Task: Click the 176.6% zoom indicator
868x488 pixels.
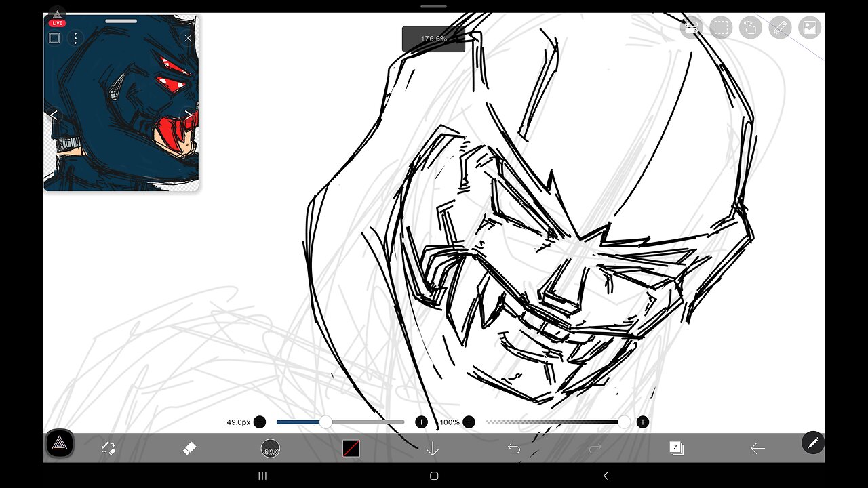Action: [x=433, y=39]
